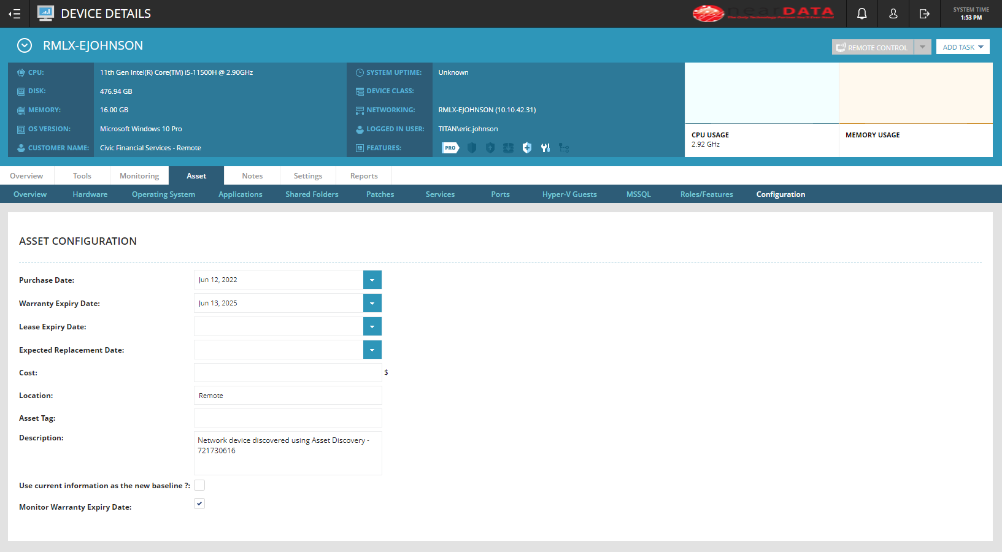Switch to the Monitoring tab
1002x552 pixels.
coord(139,176)
